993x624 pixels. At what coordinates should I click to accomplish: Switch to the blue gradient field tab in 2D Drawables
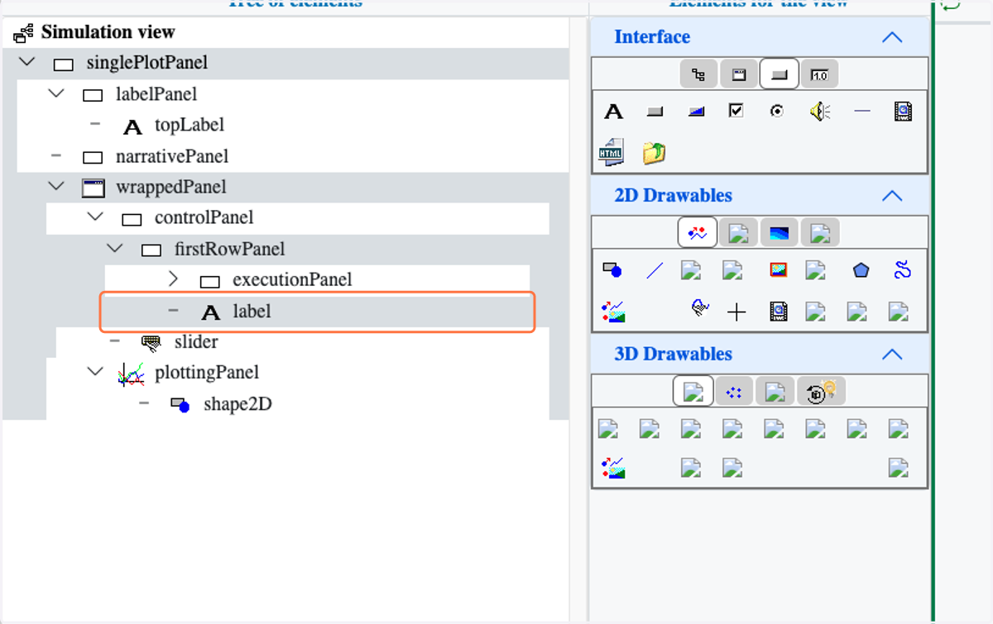tap(779, 233)
